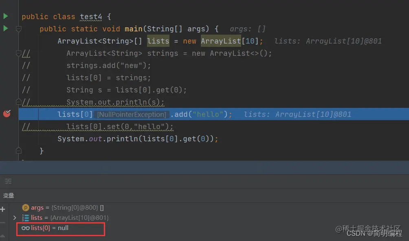Click the watch glasses icon for lists[0]
Screen dimensions: 409x241
tap(26, 228)
